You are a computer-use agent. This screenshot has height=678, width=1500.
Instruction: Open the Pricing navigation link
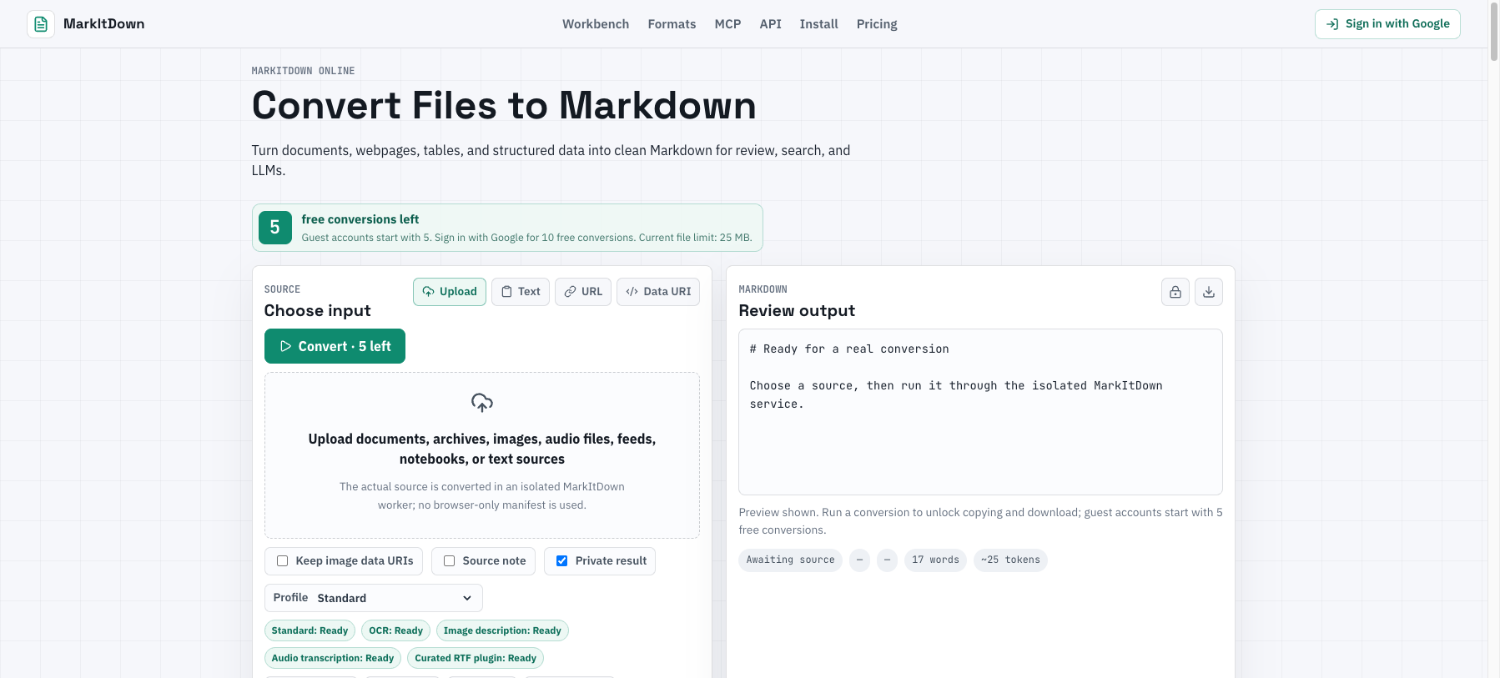[877, 24]
